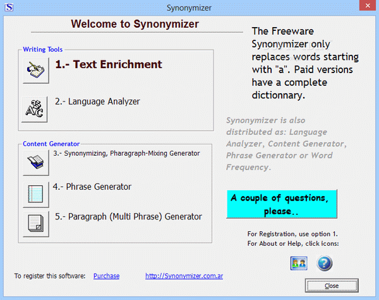Click the 'Writing Tools' group heading
379x300 pixels.
pos(42,49)
